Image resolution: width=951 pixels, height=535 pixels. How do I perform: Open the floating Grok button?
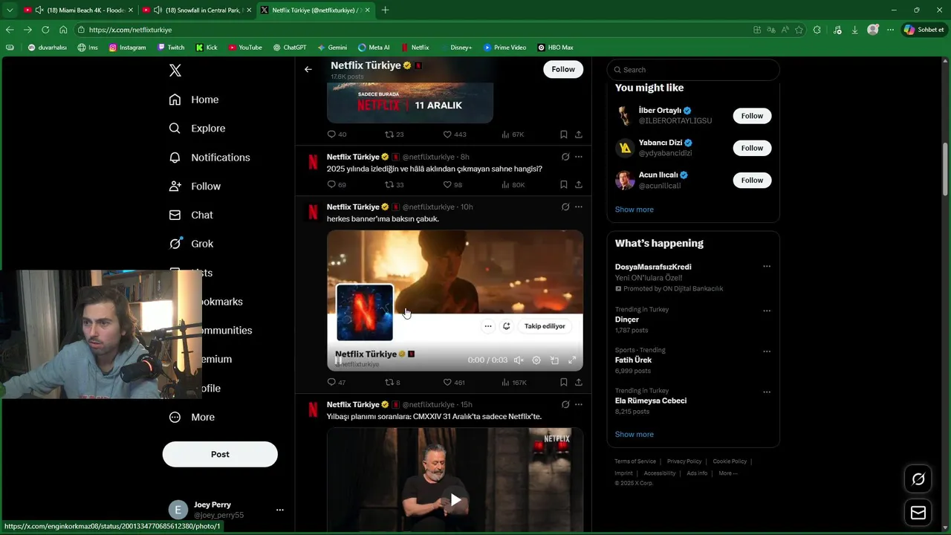(918, 479)
